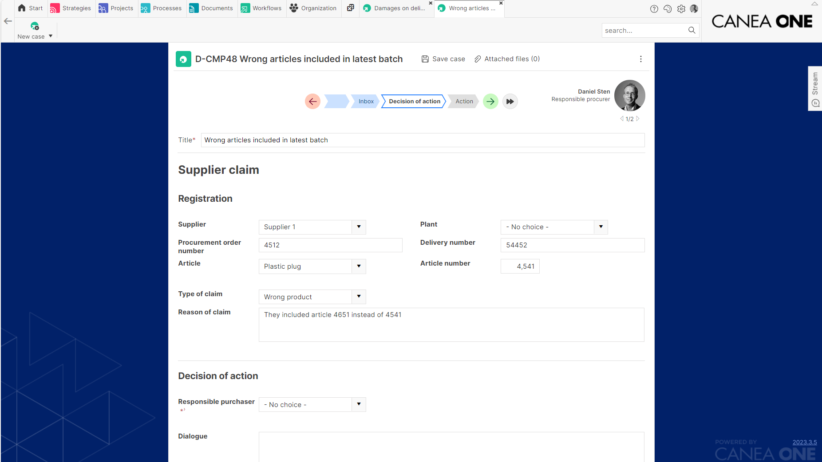Open the three-dot case options menu
Image resolution: width=822 pixels, height=462 pixels.
point(640,59)
